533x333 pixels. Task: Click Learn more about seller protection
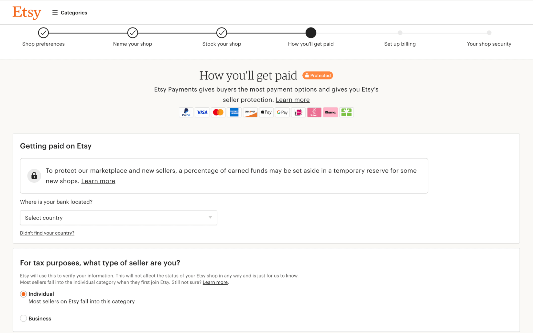(292, 100)
